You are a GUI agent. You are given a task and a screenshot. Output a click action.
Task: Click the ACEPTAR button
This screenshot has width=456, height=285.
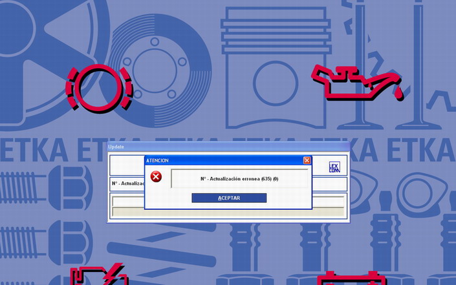[x=229, y=198]
